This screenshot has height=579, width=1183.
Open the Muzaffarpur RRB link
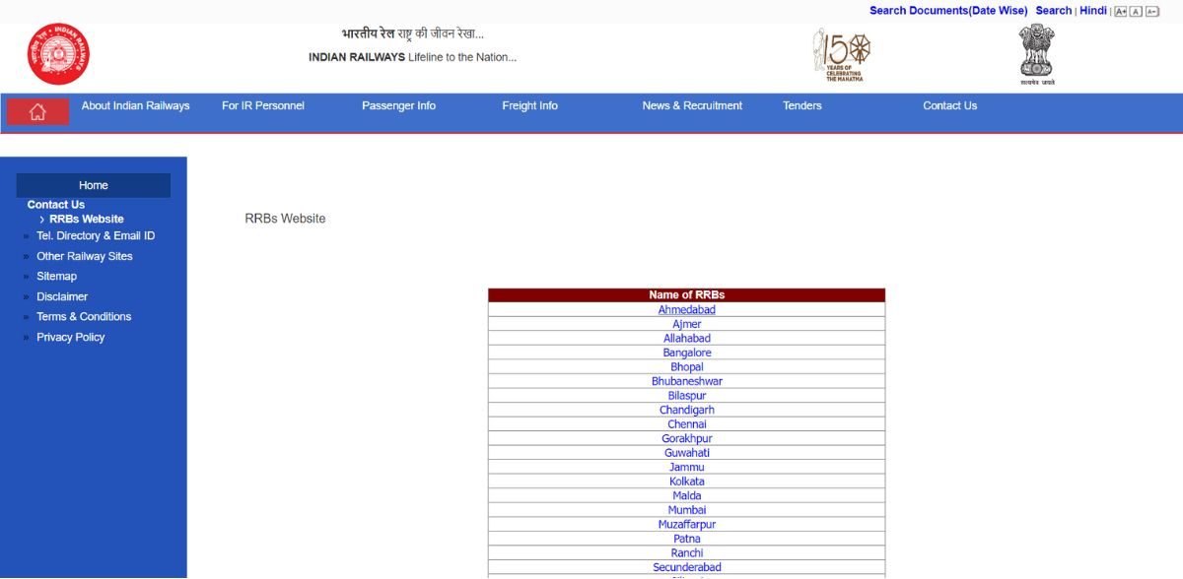[x=687, y=524]
